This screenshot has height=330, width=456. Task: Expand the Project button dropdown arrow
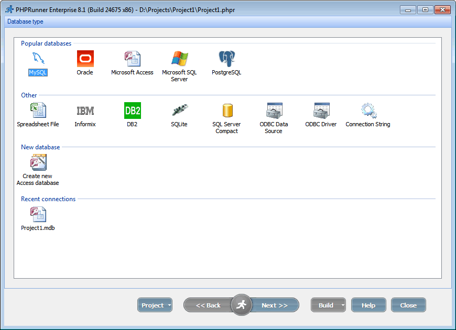169,305
